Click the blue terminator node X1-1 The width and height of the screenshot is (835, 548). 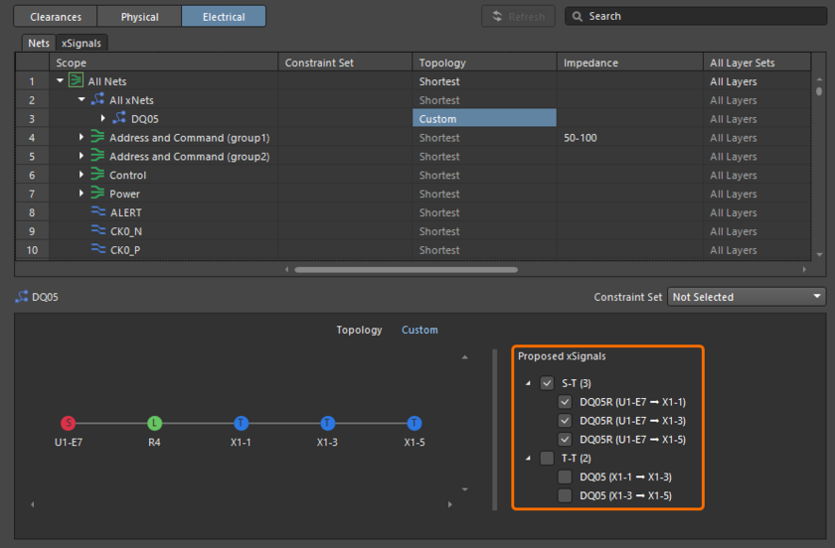tap(241, 423)
